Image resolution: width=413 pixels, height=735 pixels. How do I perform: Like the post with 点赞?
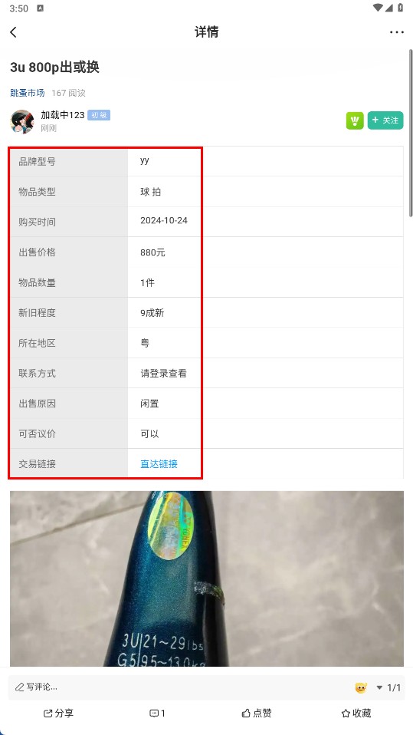[257, 714]
